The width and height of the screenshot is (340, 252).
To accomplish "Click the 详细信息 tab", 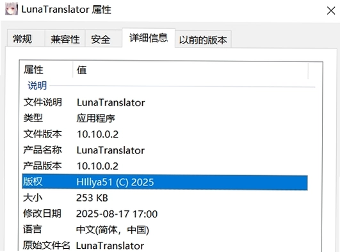I will (149, 38).
